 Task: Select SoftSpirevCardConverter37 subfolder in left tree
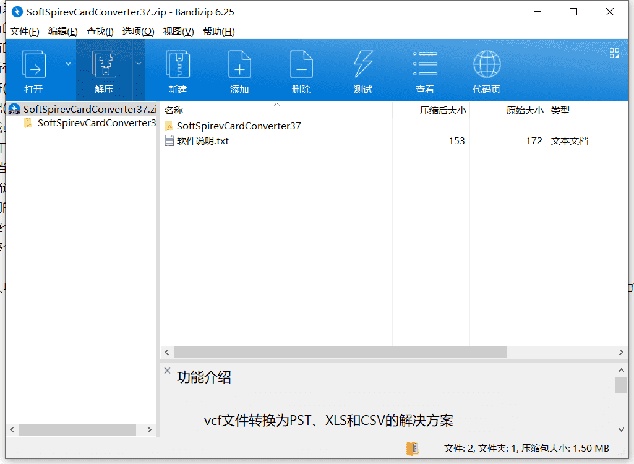coord(90,122)
